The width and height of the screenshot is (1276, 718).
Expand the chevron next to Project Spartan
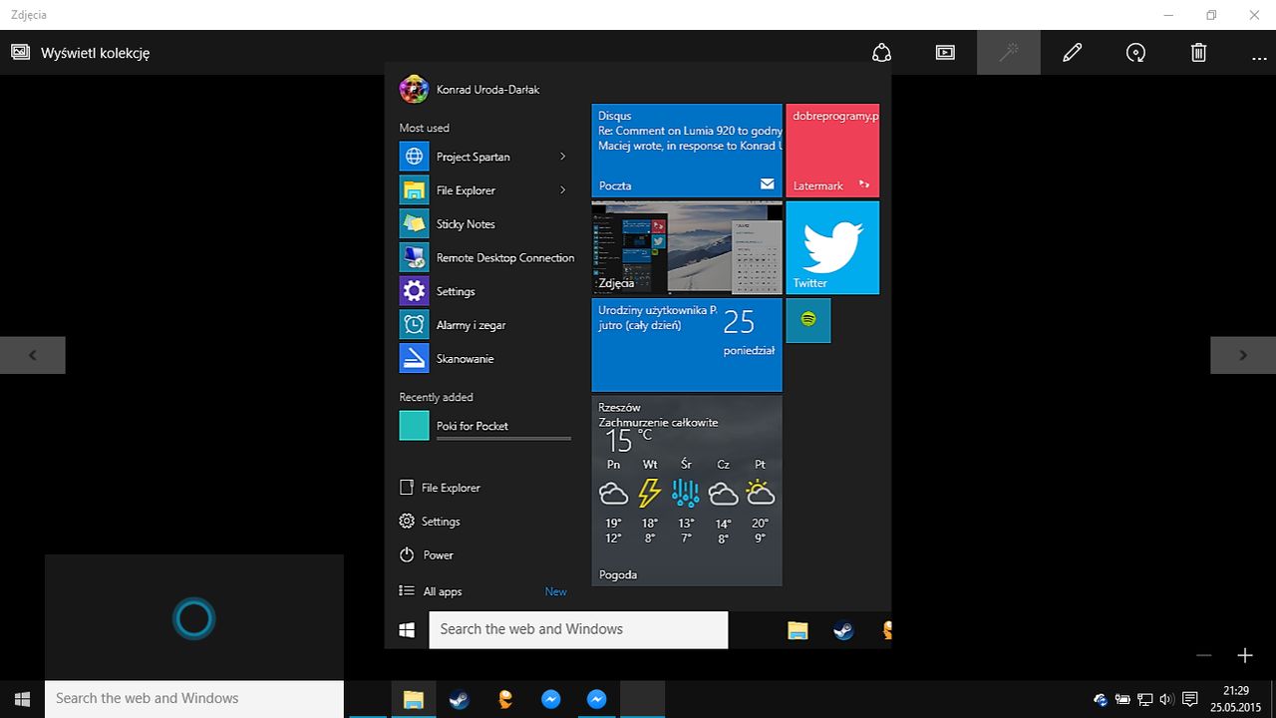[x=562, y=157]
